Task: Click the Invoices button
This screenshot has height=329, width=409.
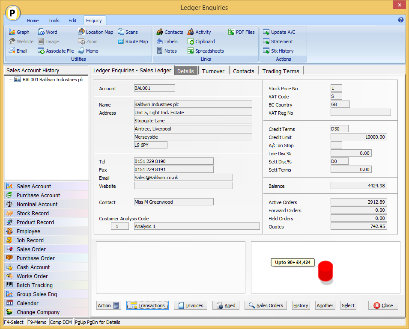Action: pyautogui.click(x=191, y=305)
